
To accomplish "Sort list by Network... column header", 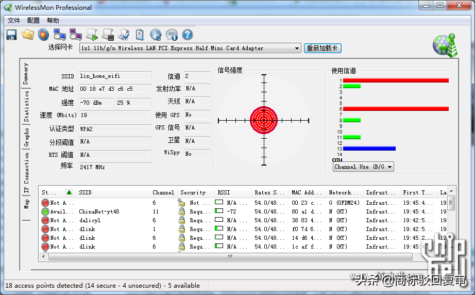I will (344, 192).
